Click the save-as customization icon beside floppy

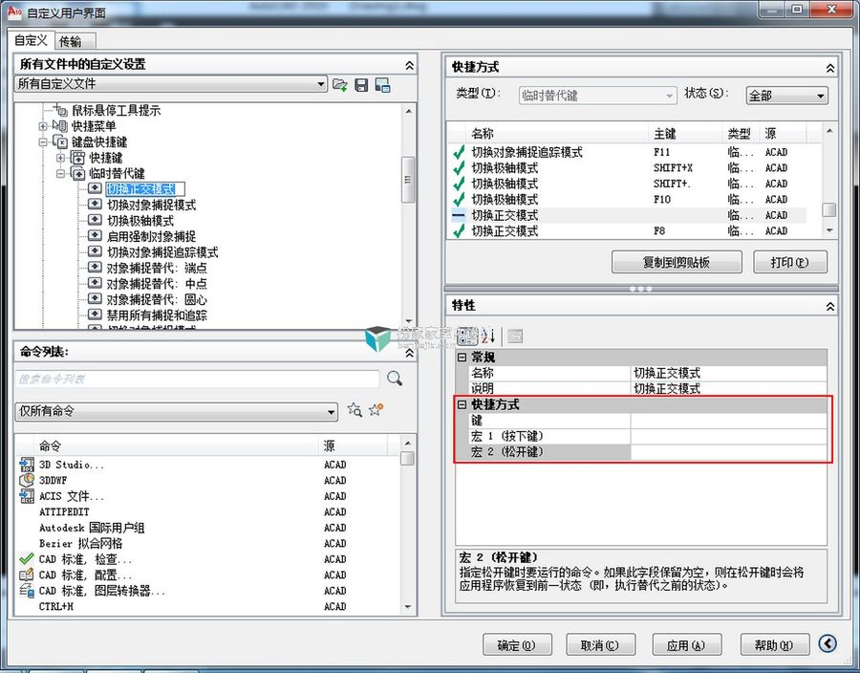[381, 85]
